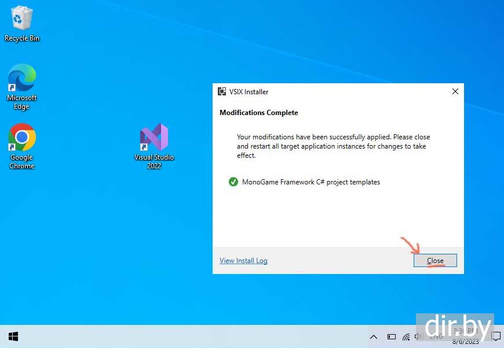Click the 'VSIX Installer' window title
This screenshot has width=504, height=348.
[x=249, y=92]
